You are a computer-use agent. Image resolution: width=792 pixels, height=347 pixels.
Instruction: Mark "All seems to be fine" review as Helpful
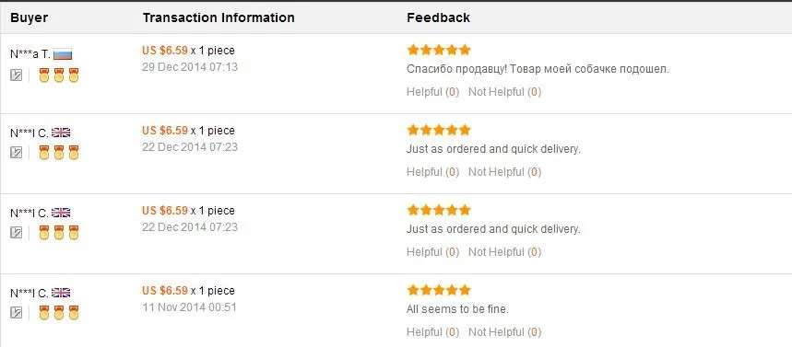(x=432, y=332)
